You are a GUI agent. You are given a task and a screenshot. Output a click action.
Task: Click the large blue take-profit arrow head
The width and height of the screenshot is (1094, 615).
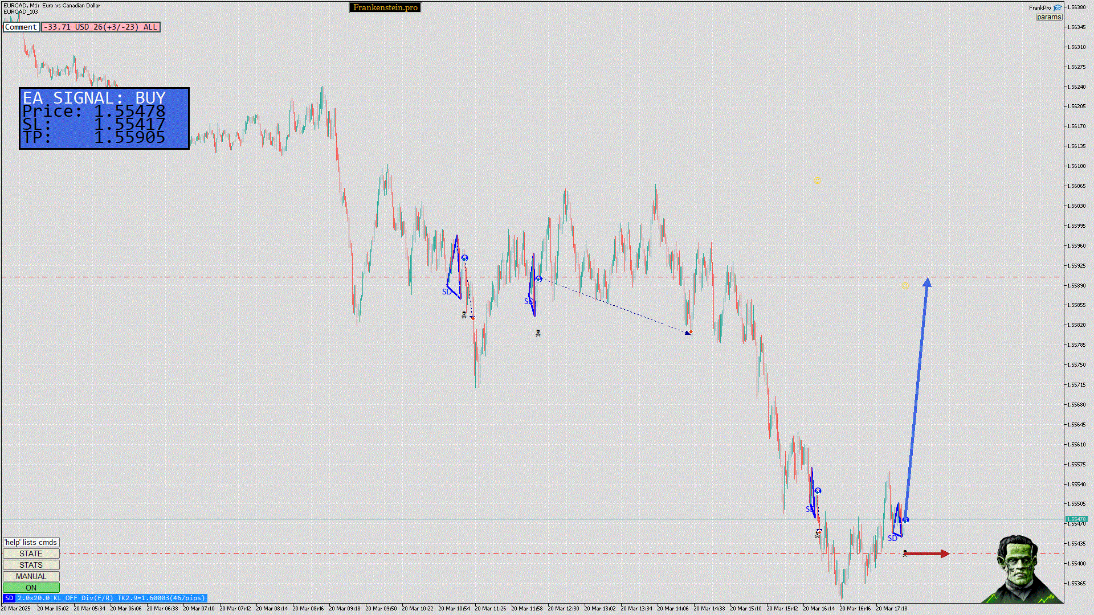coord(927,282)
